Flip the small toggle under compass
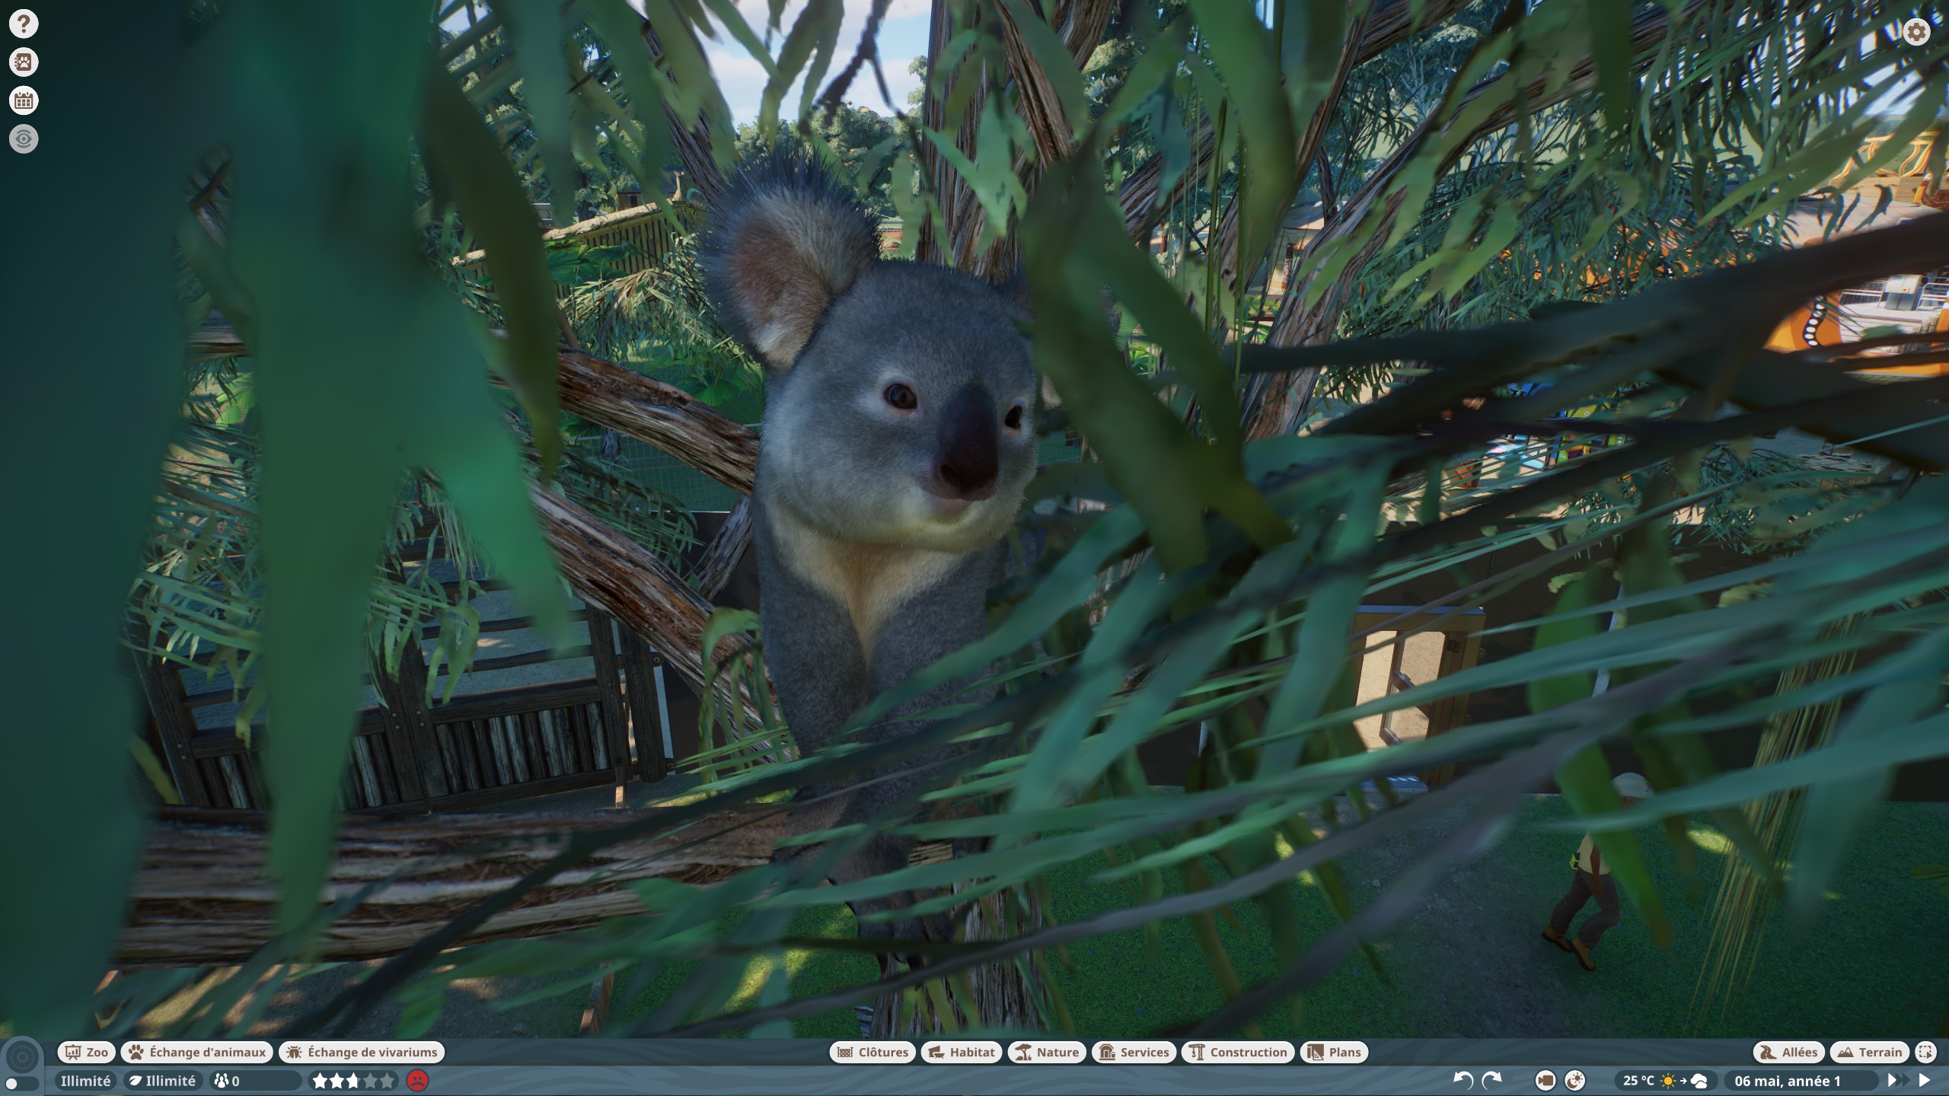 click(22, 1083)
